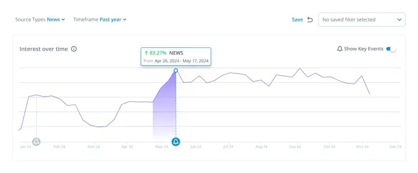Click the 83.27% NEWS tooltip text
Screen dimensions: 418x173
(x=163, y=53)
